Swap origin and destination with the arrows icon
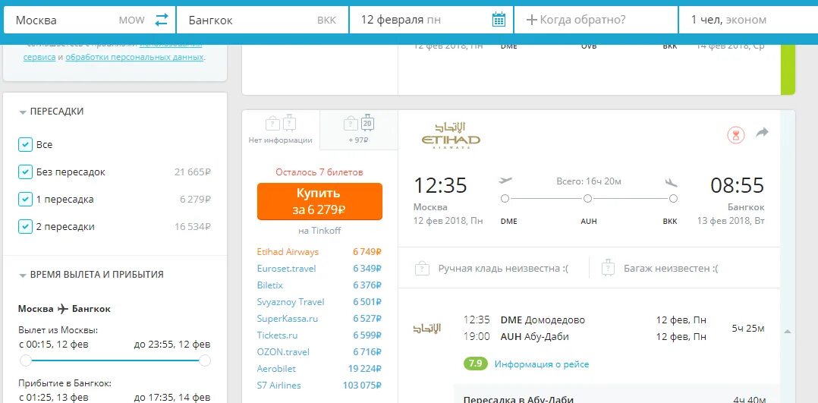Image resolution: width=818 pixels, height=403 pixels. pyautogui.click(x=162, y=20)
